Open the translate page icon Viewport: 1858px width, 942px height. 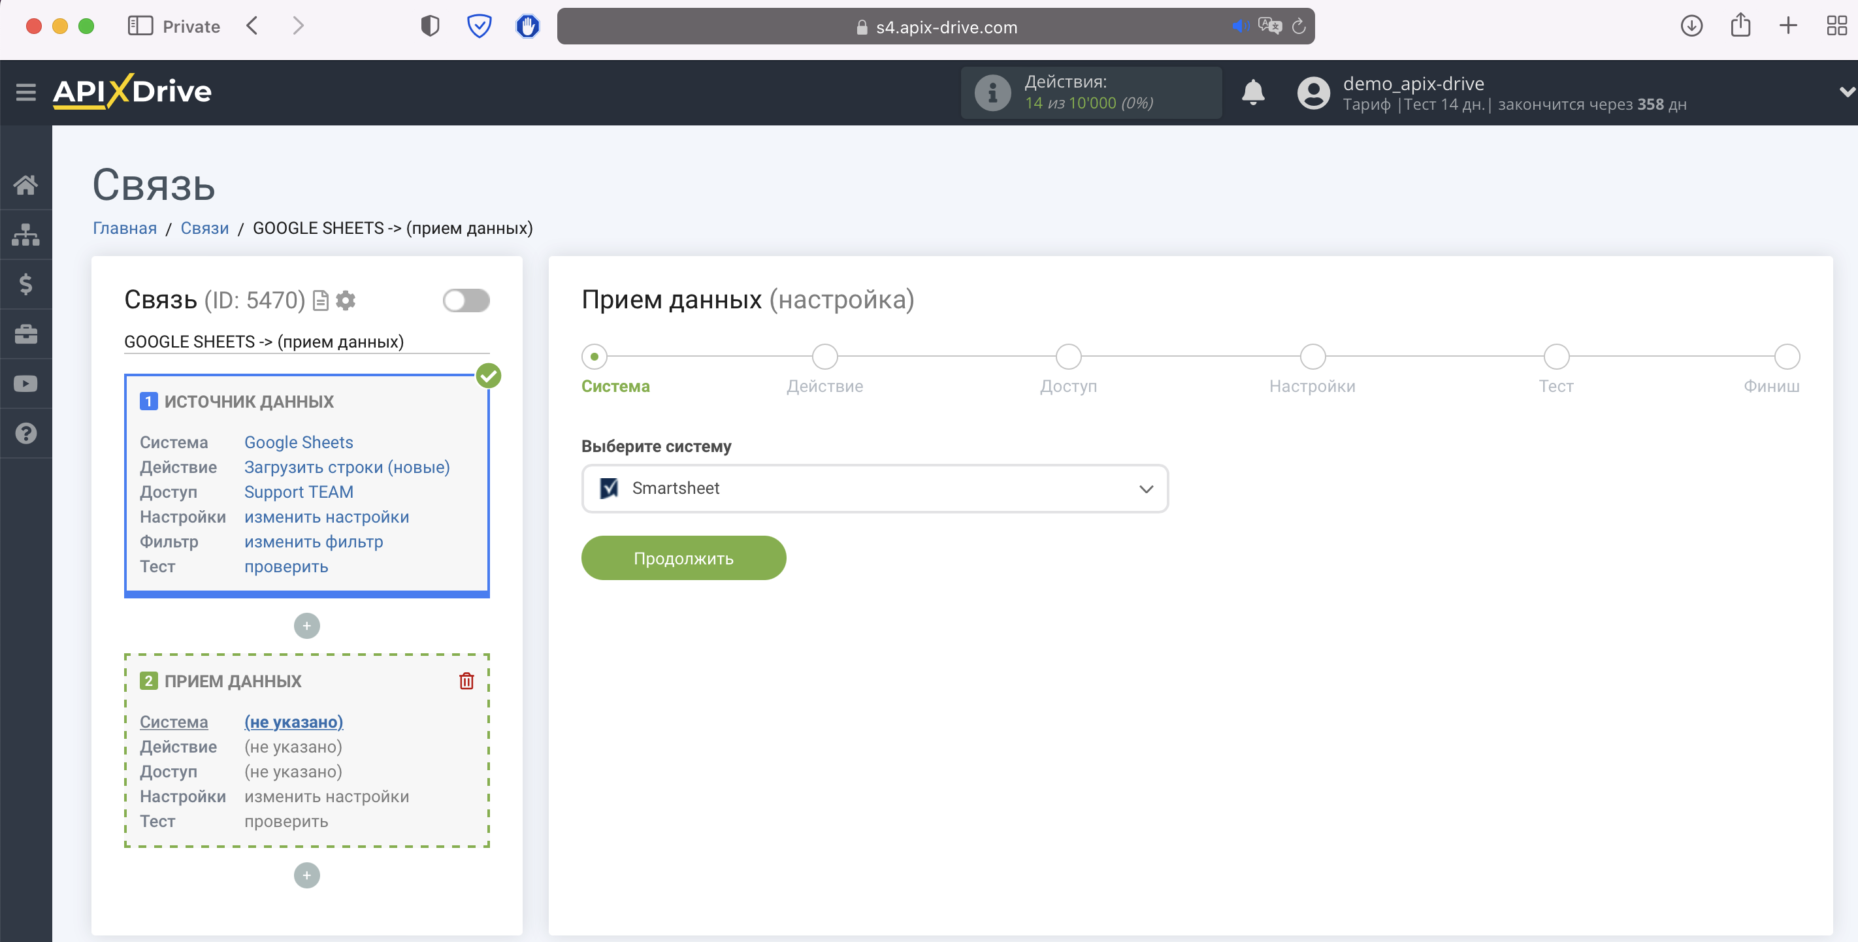pyautogui.click(x=1269, y=27)
